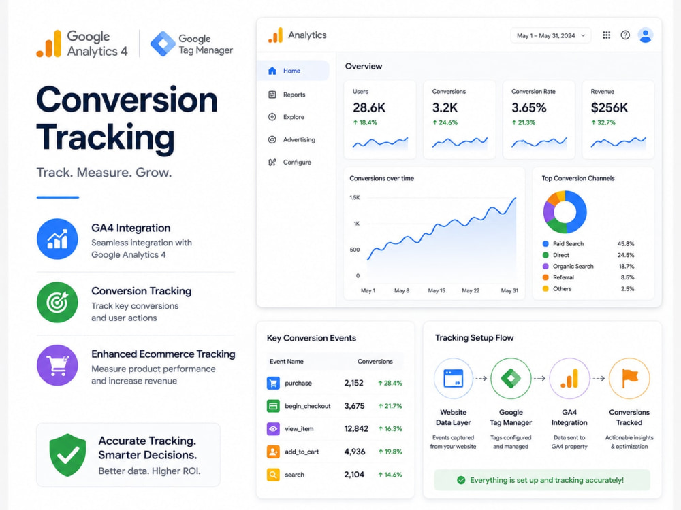Image resolution: width=681 pixels, height=510 pixels.
Task: Click the Google Tag Manager diamond logo
Action: (x=163, y=44)
